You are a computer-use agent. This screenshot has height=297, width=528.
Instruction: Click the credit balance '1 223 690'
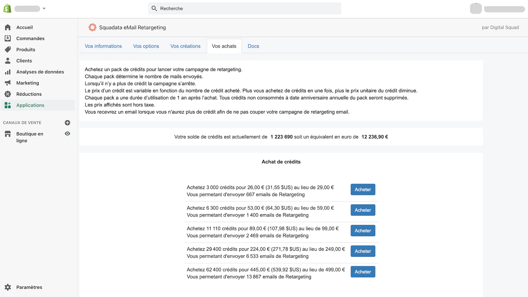pyautogui.click(x=281, y=137)
